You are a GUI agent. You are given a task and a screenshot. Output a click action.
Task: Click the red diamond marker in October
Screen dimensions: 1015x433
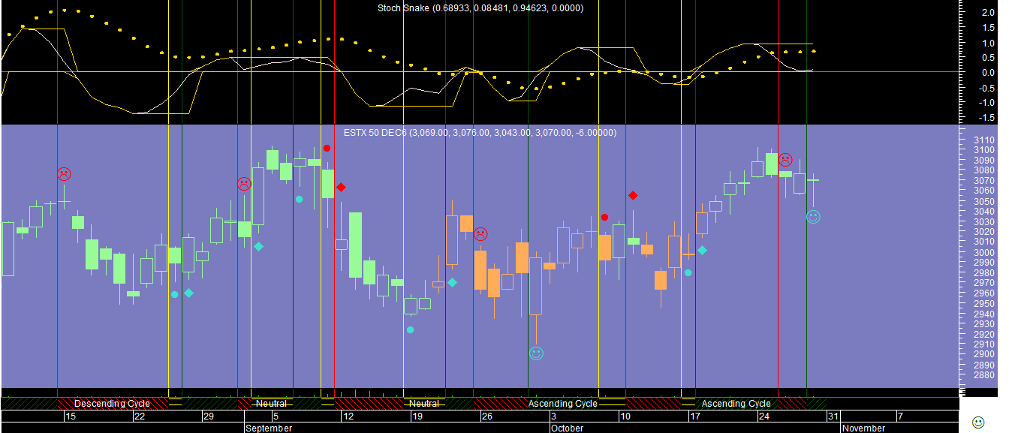[633, 196]
